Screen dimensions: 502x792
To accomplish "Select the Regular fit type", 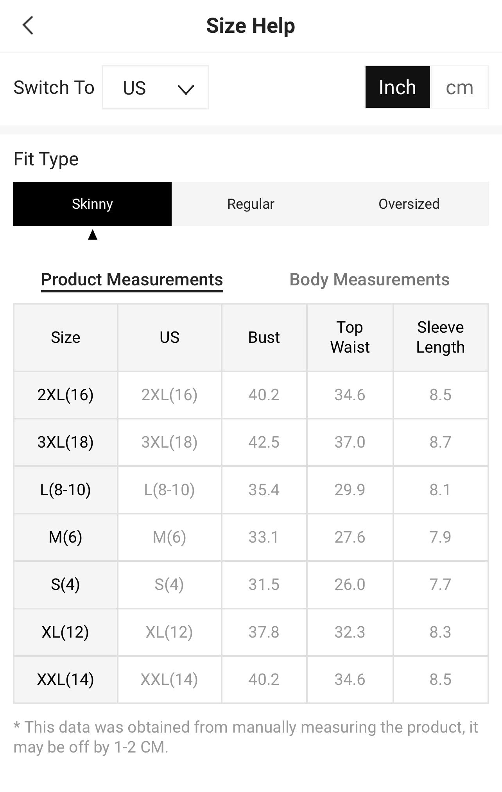I will 251,204.
